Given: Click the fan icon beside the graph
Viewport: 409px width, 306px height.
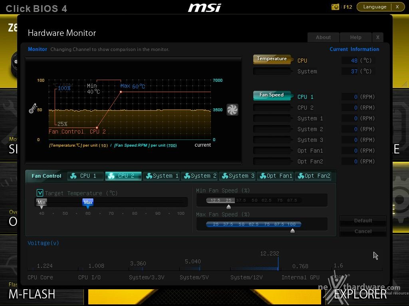Looking at the screenshot, I should coord(232,110).
